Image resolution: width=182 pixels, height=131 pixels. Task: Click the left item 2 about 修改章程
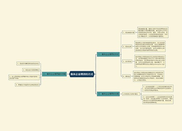tap(31, 70)
